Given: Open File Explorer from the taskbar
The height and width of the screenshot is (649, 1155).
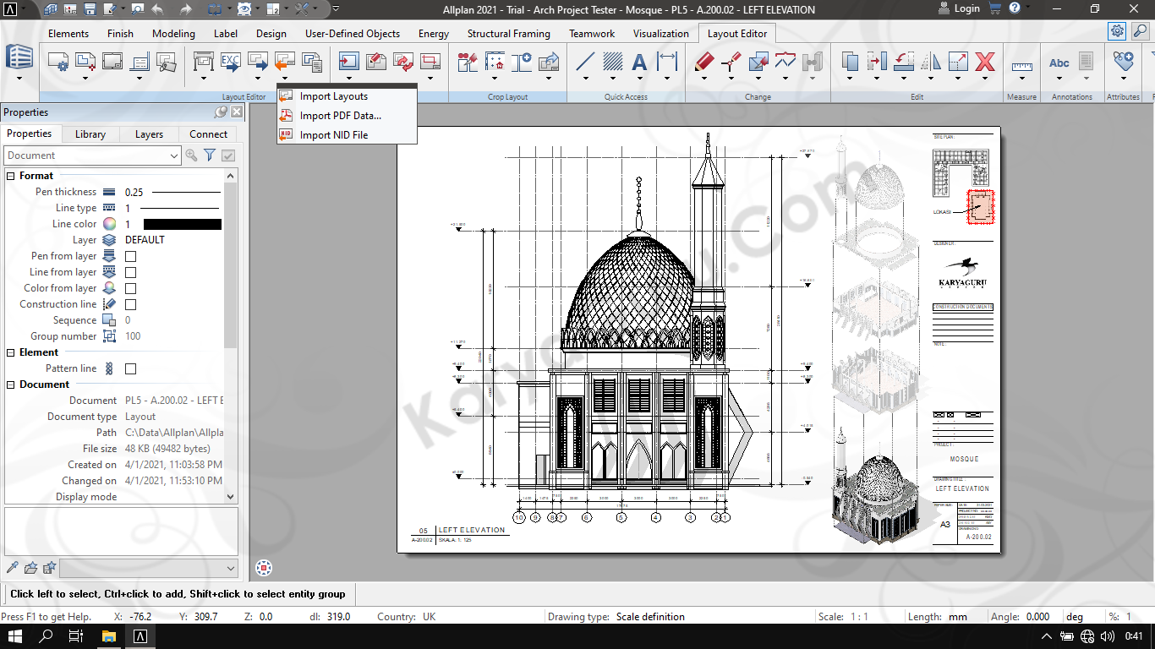Looking at the screenshot, I should (108, 636).
